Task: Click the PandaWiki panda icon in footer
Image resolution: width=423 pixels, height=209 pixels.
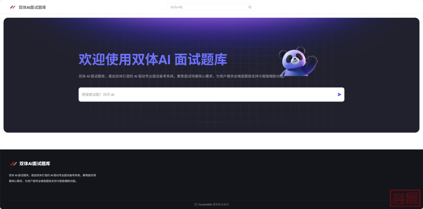Action: tap(196, 204)
